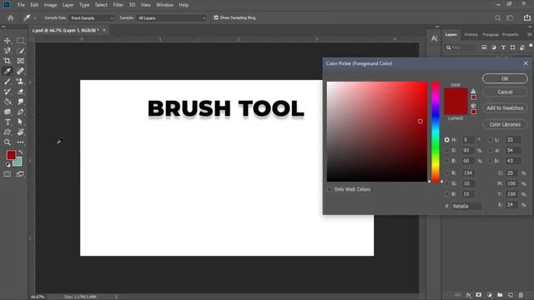This screenshot has height=300, width=534.
Task: Open the Character panel icon
Action: pyautogui.click(x=434, y=38)
